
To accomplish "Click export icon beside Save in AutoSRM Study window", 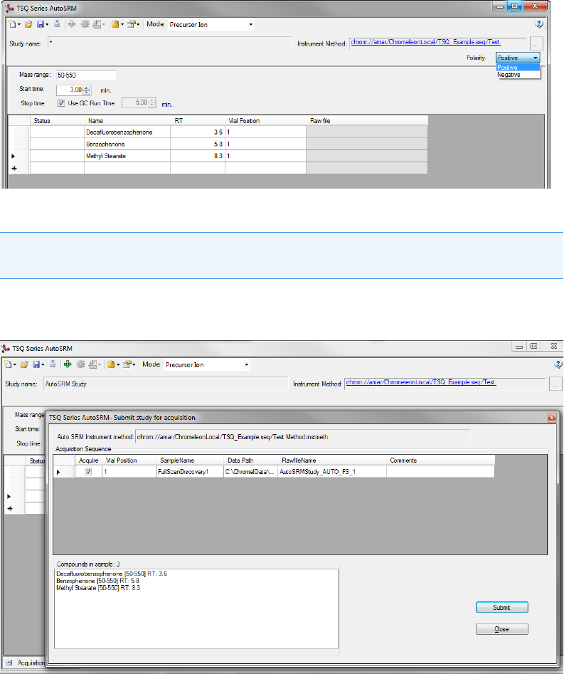I will pos(53,364).
